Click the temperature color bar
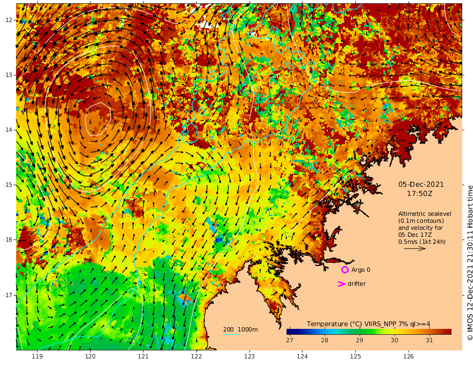473x366 pixels. (369, 332)
